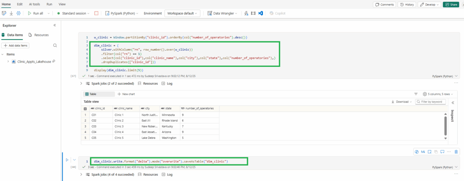Switch to the Resources tab
Image resolution: width=464 pixels, height=181 pixels.
coord(39,35)
